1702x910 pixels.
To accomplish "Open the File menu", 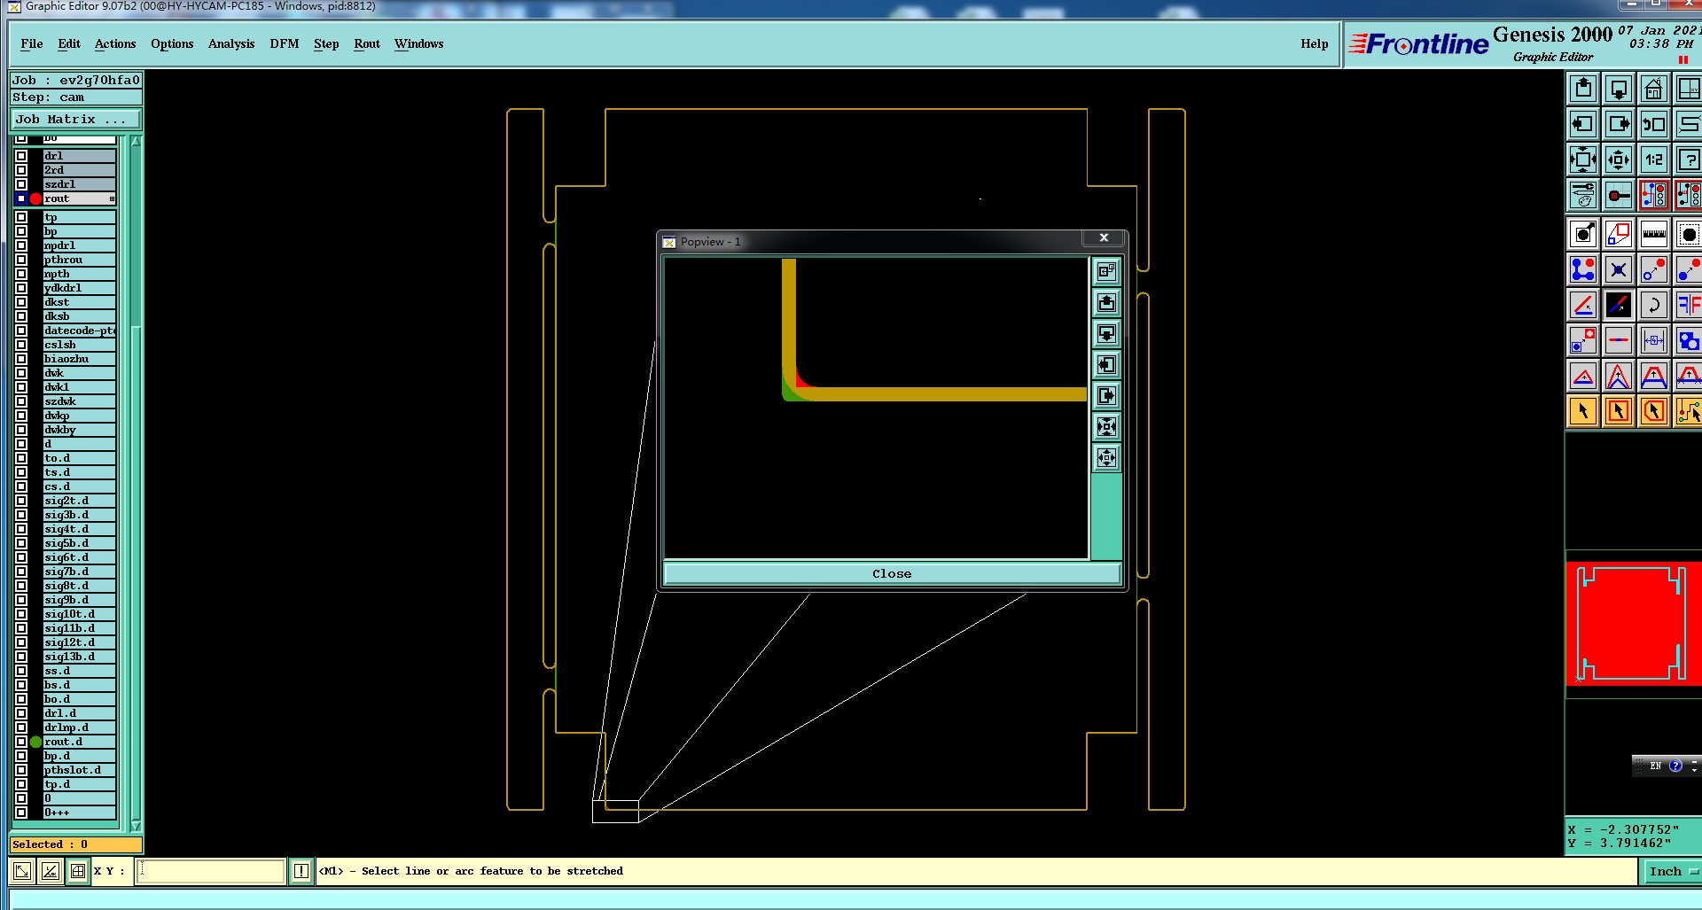I will [x=32, y=43].
